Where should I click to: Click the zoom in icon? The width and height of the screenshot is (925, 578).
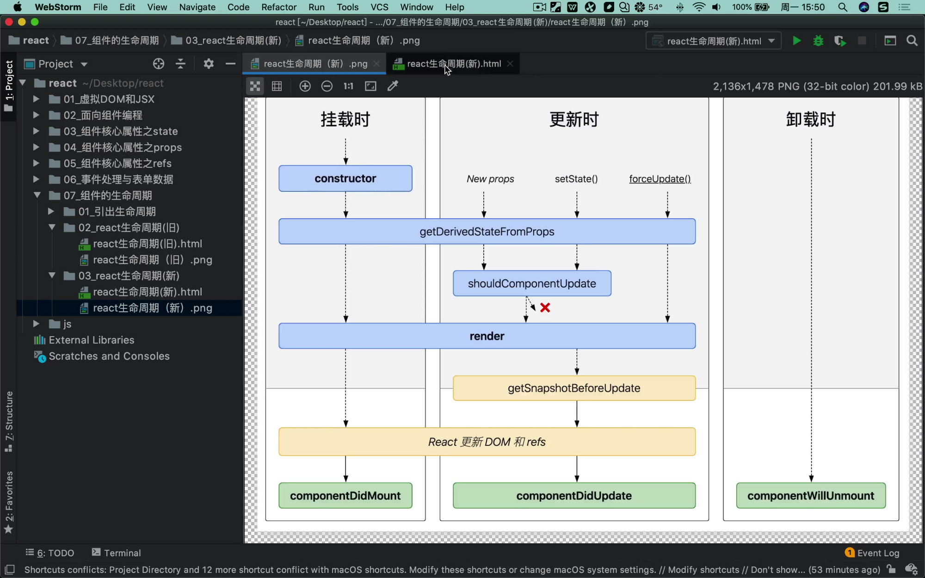pyautogui.click(x=305, y=86)
